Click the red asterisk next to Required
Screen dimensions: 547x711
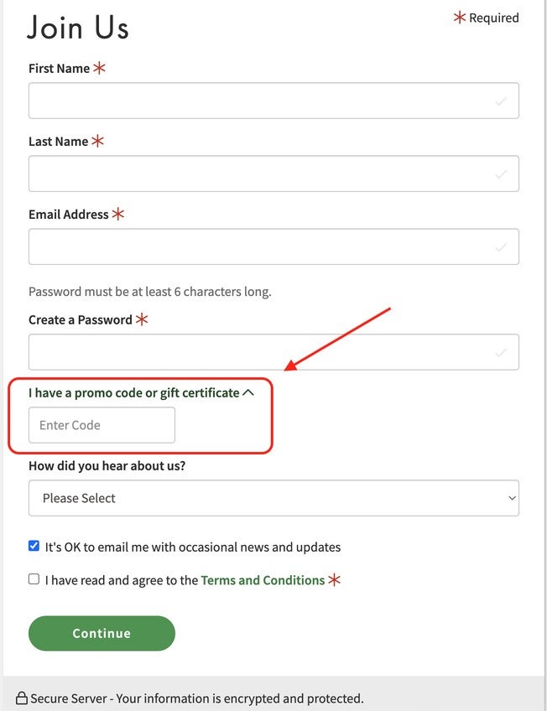(460, 18)
